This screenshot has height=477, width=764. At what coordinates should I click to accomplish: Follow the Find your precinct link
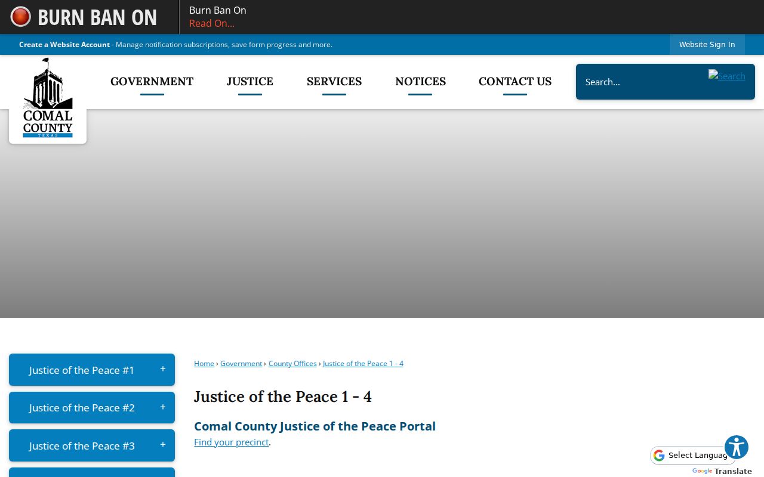[x=232, y=442]
